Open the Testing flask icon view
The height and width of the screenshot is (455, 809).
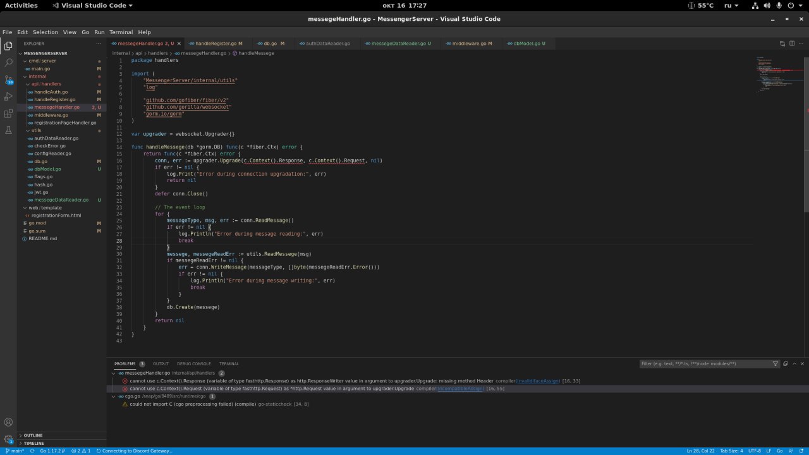tap(8, 130)
